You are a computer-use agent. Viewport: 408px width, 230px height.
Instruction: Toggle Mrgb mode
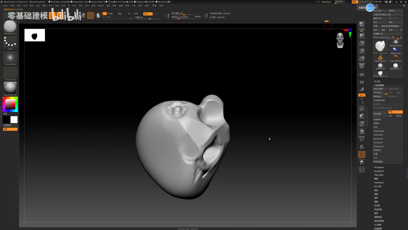coord(110,13)
